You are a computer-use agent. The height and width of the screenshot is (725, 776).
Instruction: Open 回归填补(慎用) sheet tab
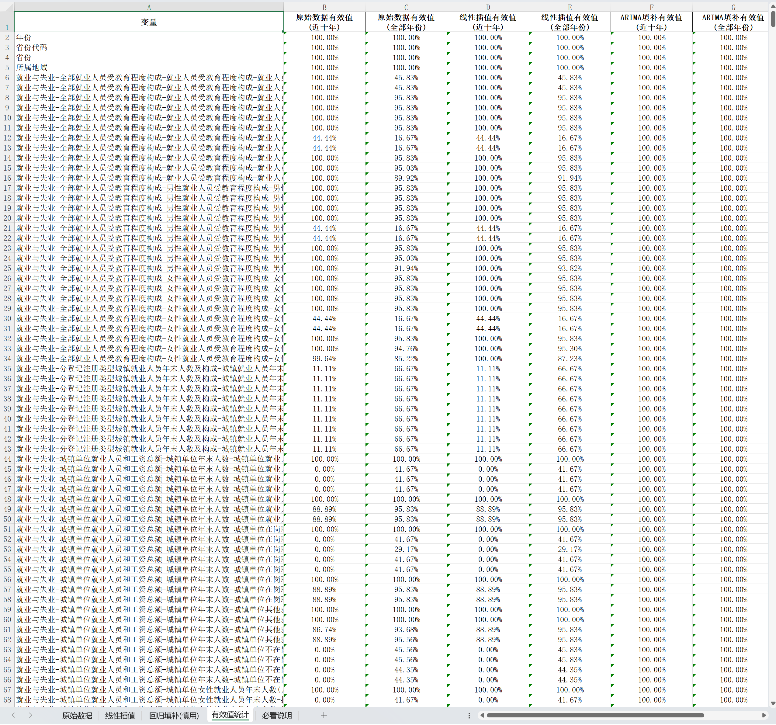coord(174,716)
